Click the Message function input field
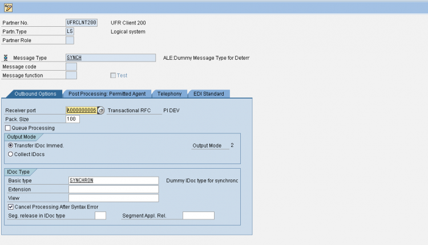Viewport: 428px width, 245px height. [71, 75]
